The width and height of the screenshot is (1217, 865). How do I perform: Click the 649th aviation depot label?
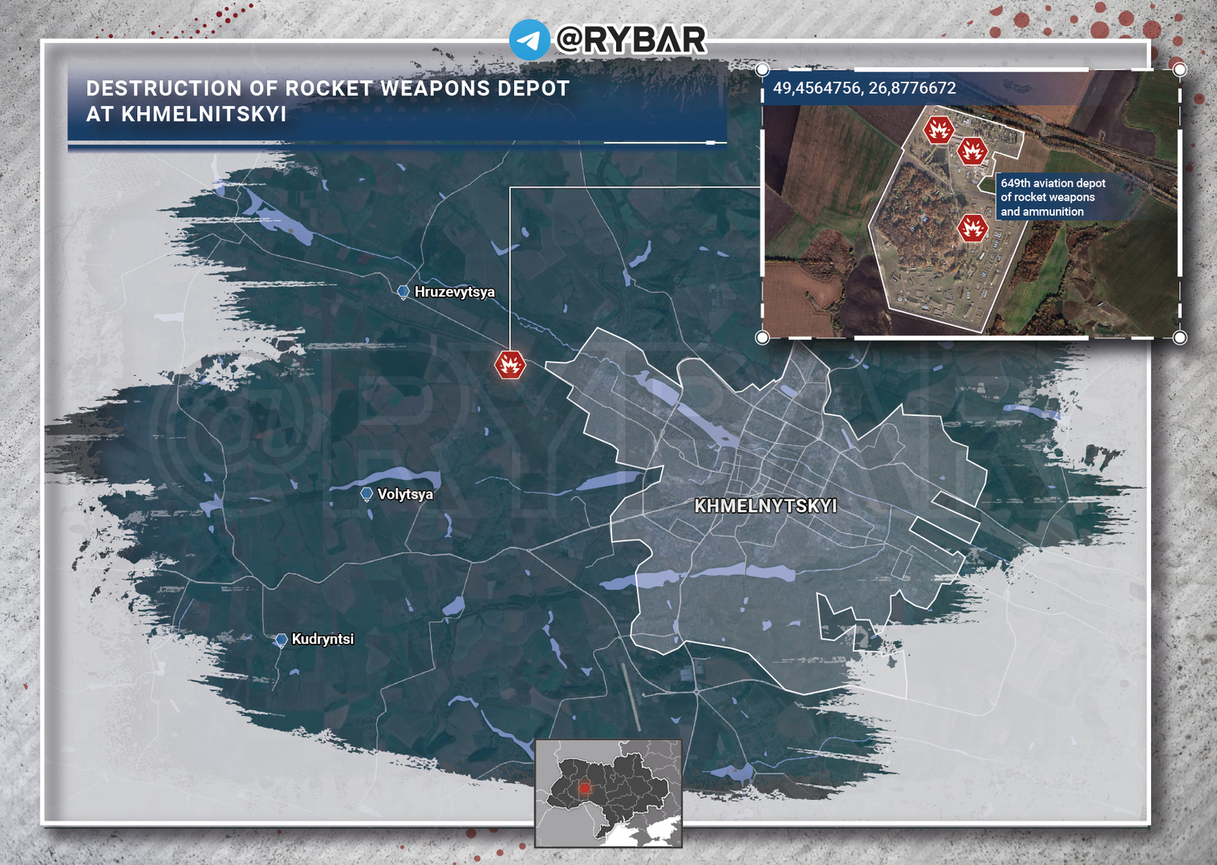[x=1053, y=197]
